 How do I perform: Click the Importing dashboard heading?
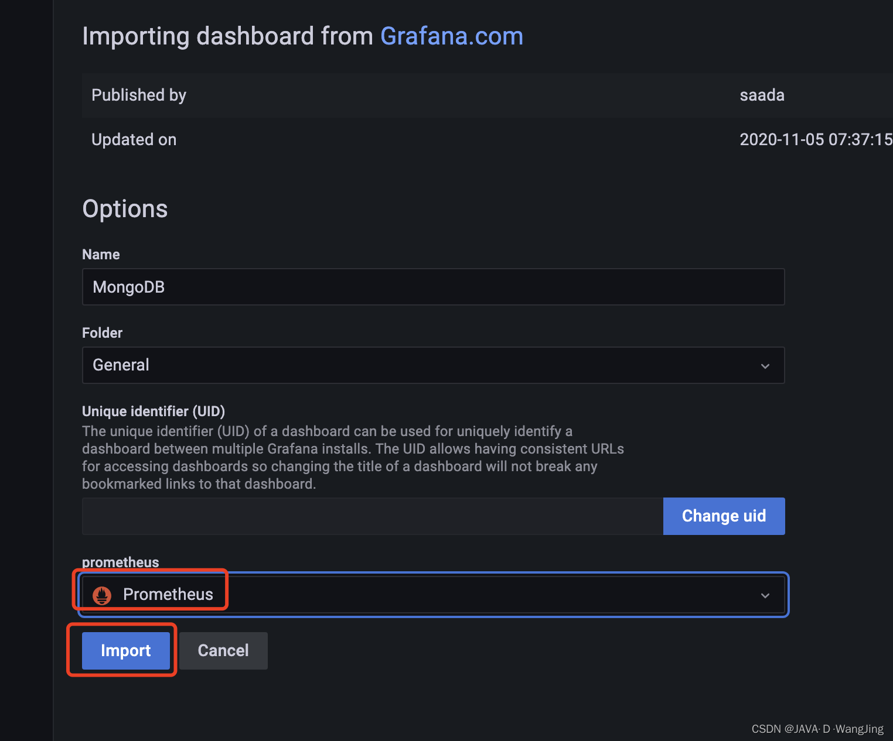click(x=229, y=36)
